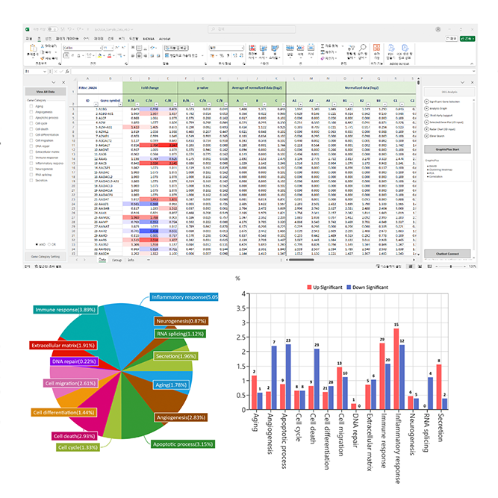Select the AND radio button
Viewport: 498px width, 498px height.
pyautogui.click(x=37, y=244)
